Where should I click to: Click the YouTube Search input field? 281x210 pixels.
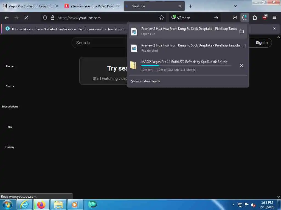(x=99, y=43)
